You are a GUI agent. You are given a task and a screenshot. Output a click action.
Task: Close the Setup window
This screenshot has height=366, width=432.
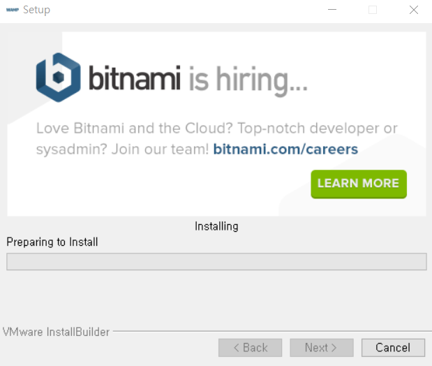pyautogui.click(x=414, y=10)
